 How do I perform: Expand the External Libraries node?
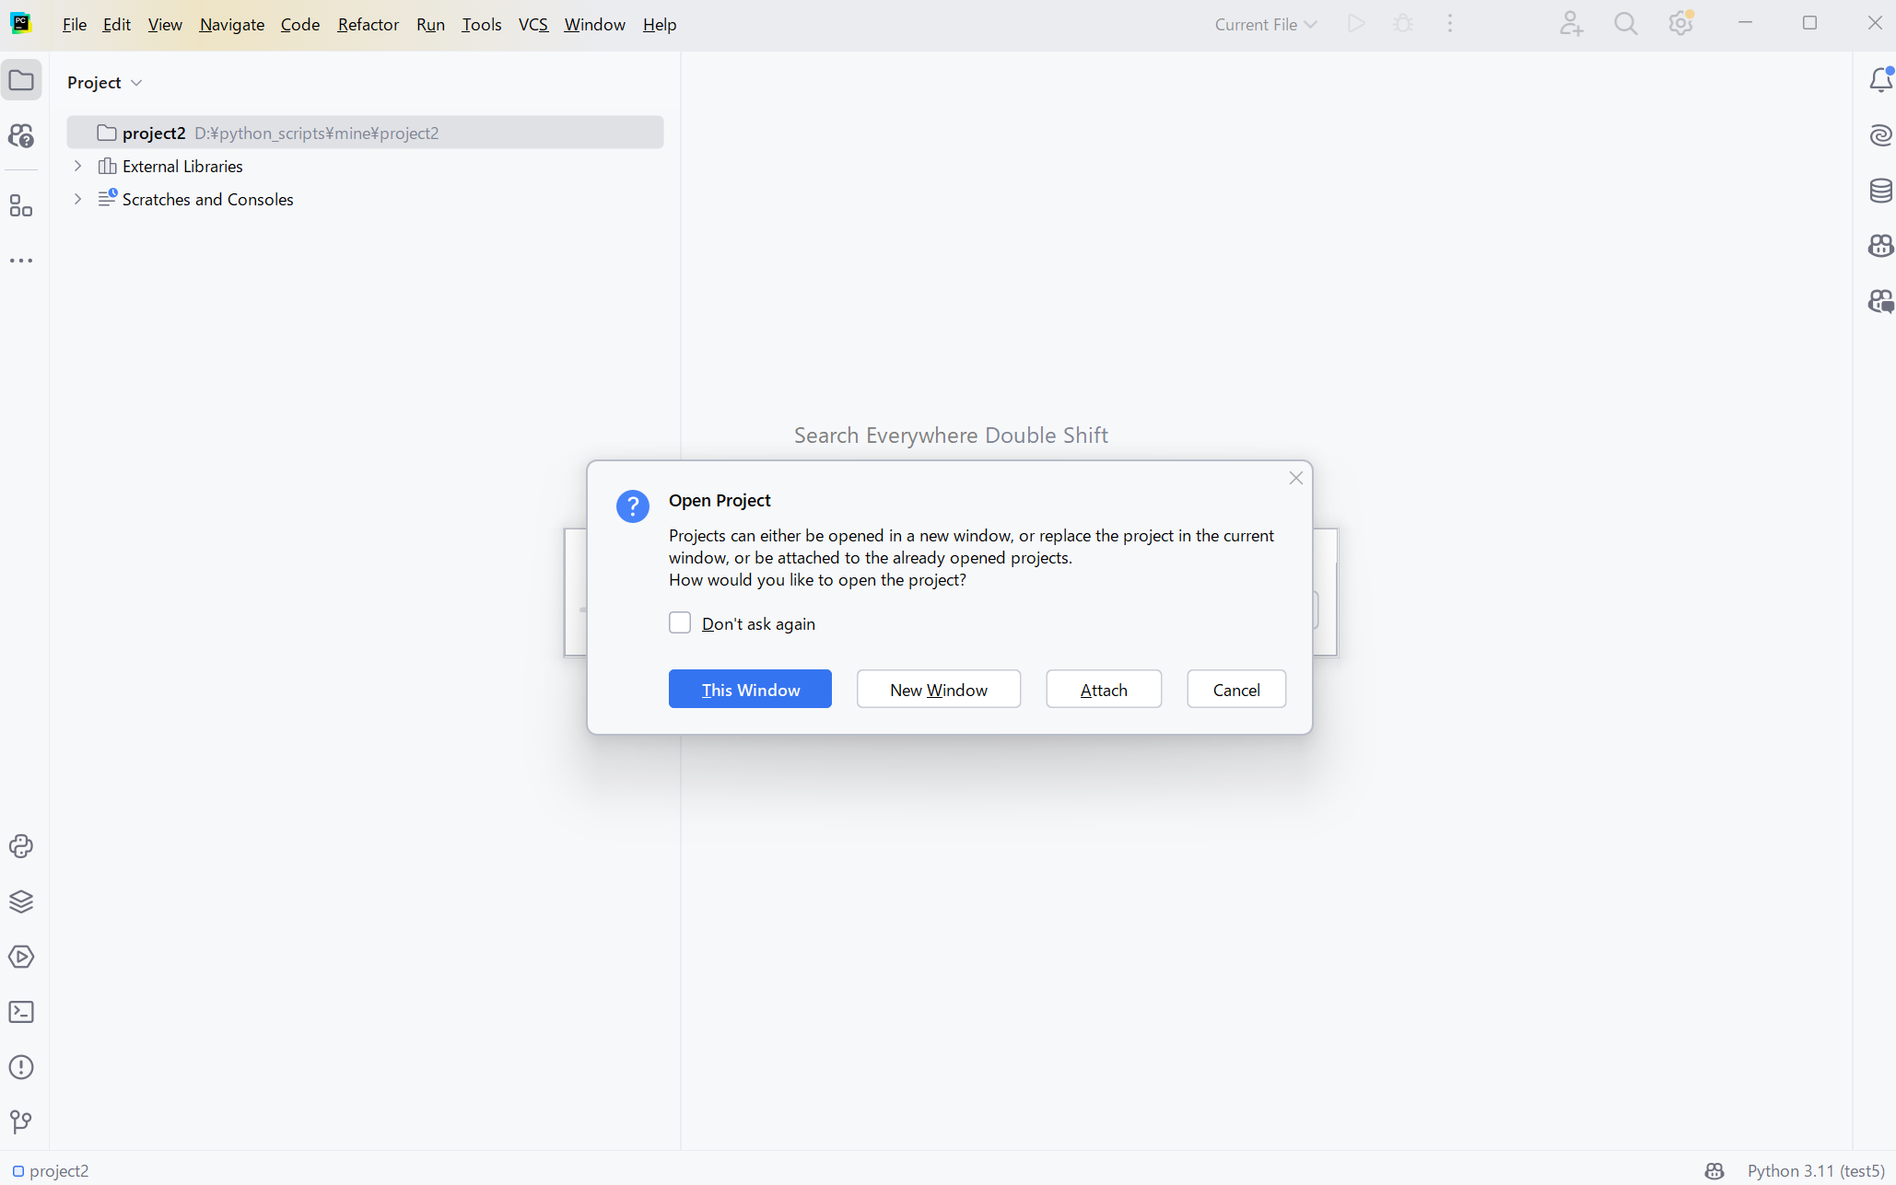click(78, 166)
